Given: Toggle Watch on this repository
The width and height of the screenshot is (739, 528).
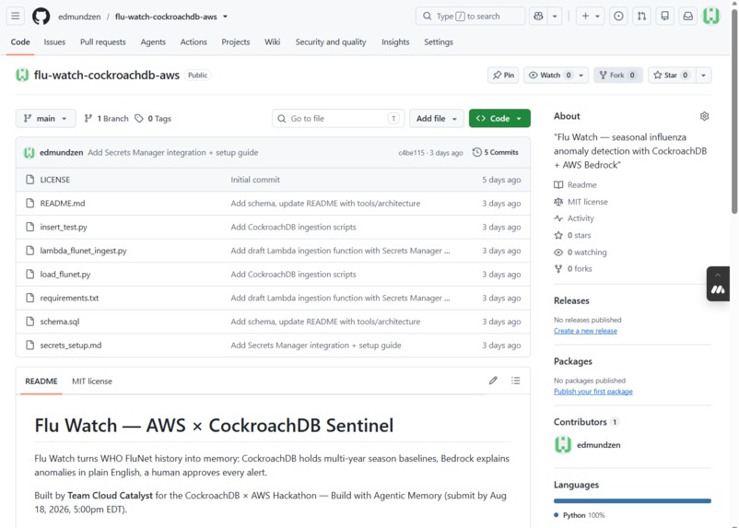Looking at the screenshot, I should (x=549, y=75).
